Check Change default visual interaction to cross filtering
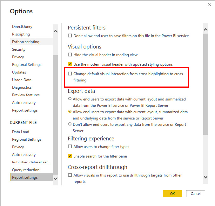 click(x=70, y=74)
